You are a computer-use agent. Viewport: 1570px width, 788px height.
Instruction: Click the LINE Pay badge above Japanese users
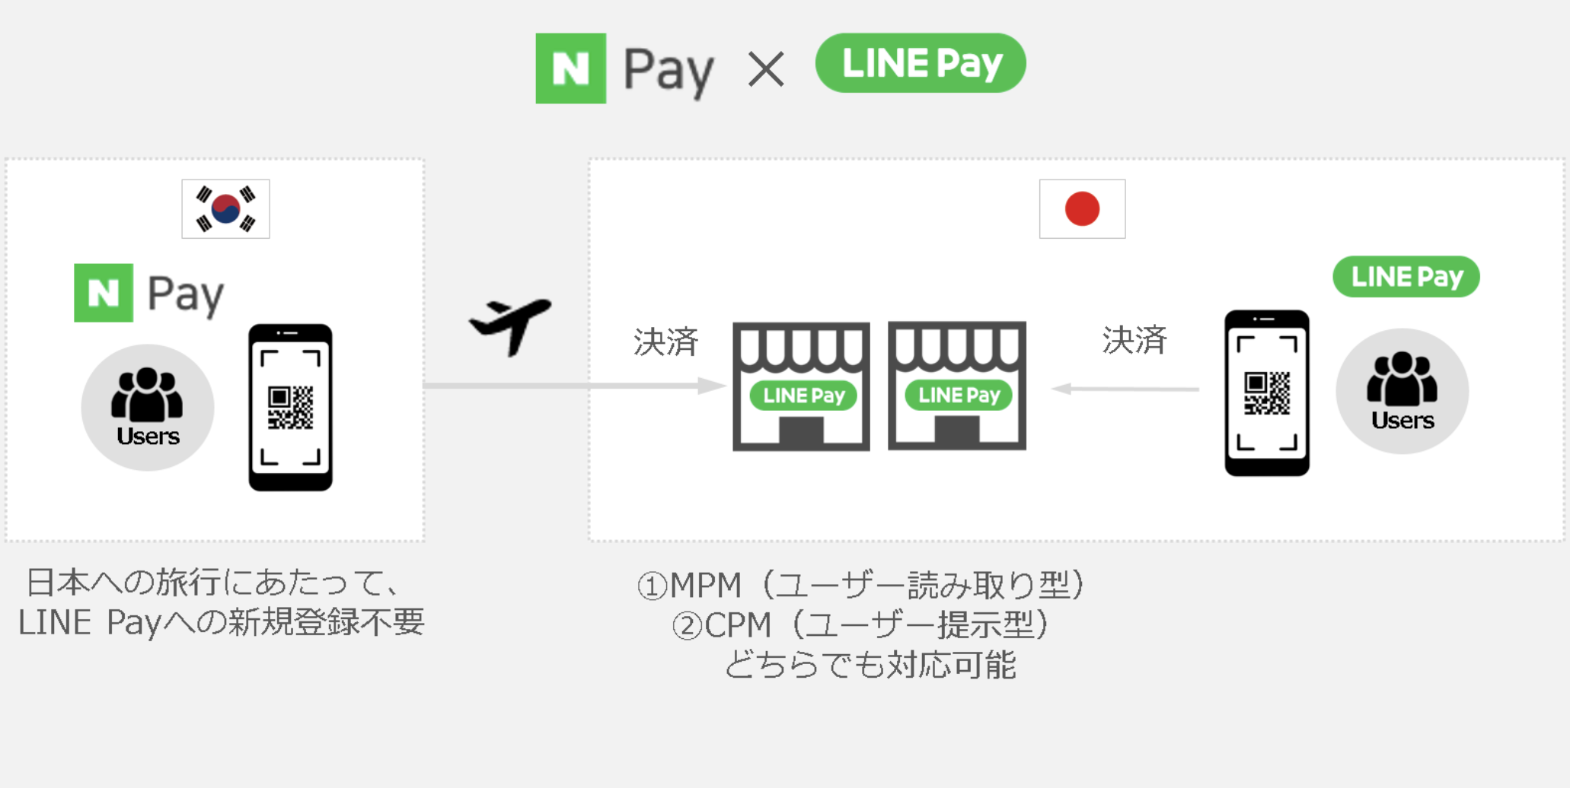pos(1406,277)
